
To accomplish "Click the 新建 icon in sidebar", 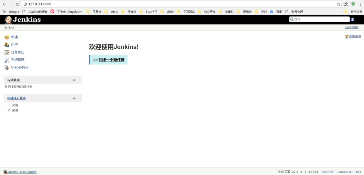I will [x=7, y=37].
